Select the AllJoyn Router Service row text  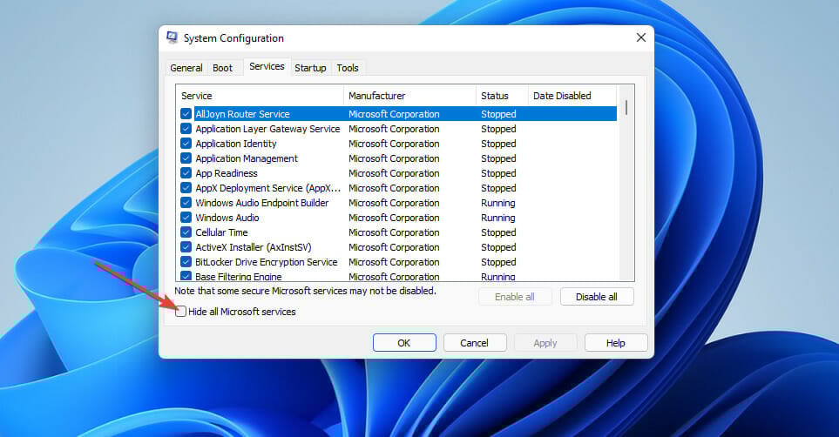click(x=242, y=114)
